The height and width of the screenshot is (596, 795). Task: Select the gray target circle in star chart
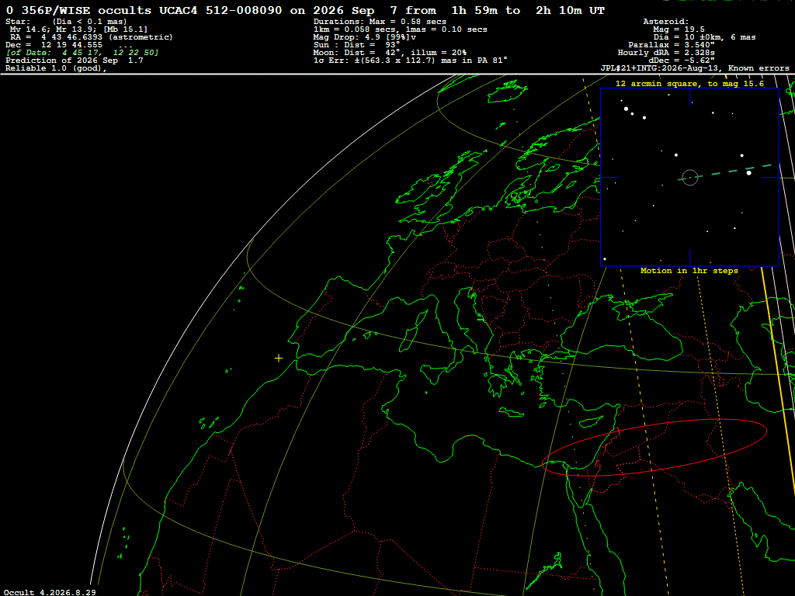coord(689,178)
